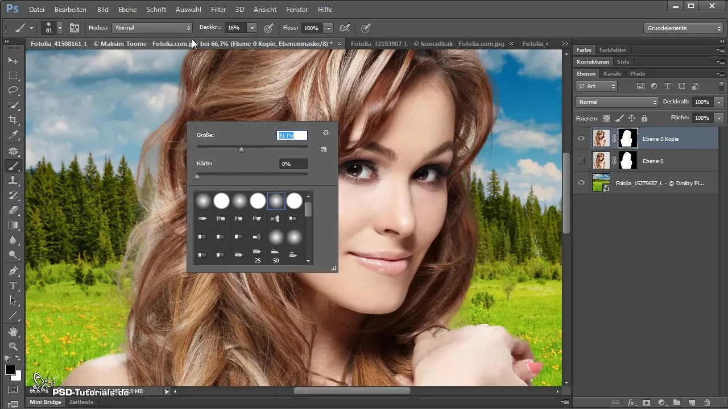The image size is (728, 409).
Task: Toggle Quick Mask mode
Action: 13,390
